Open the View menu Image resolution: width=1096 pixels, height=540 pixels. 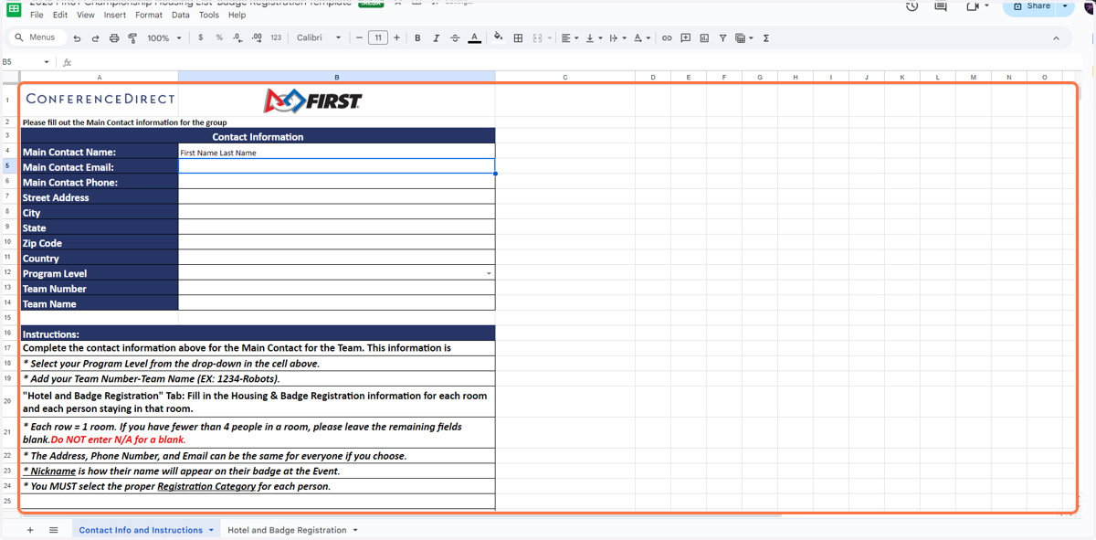pyautogui.click(x=86, y=16)
